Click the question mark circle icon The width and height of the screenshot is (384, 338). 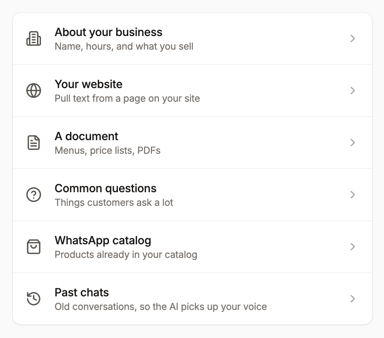tap(34, 195)
